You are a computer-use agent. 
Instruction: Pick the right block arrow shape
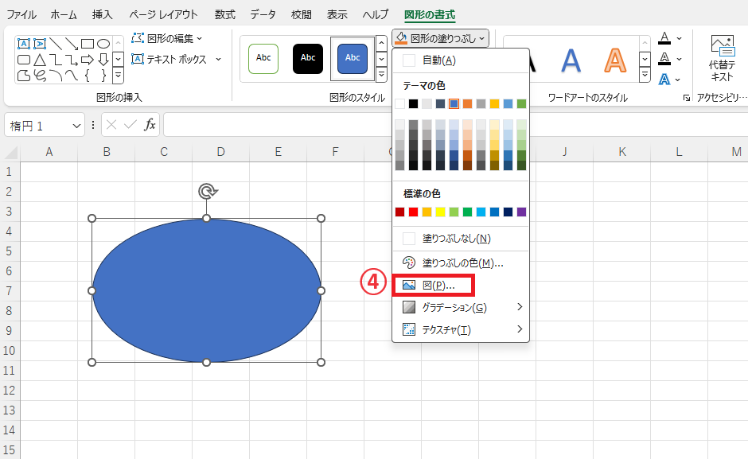tap(88, 60)
